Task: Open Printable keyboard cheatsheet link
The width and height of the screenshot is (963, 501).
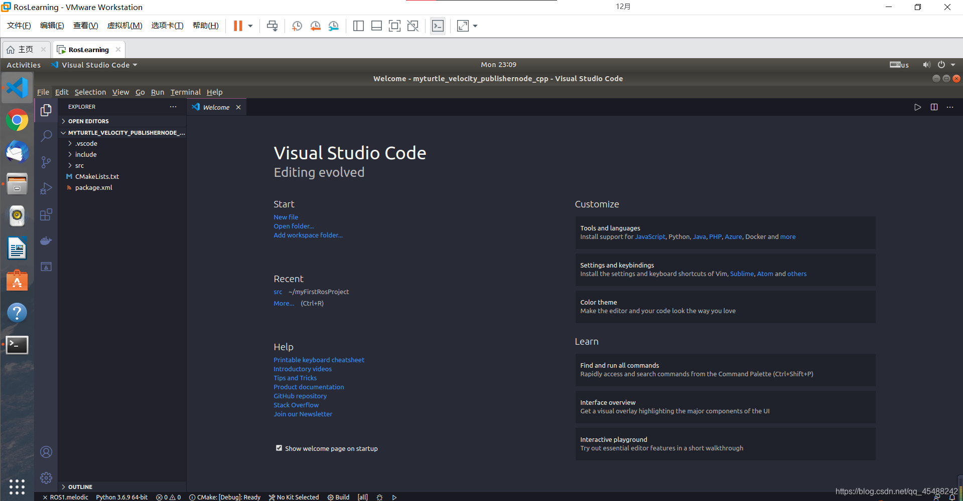Action: (319, 360)
